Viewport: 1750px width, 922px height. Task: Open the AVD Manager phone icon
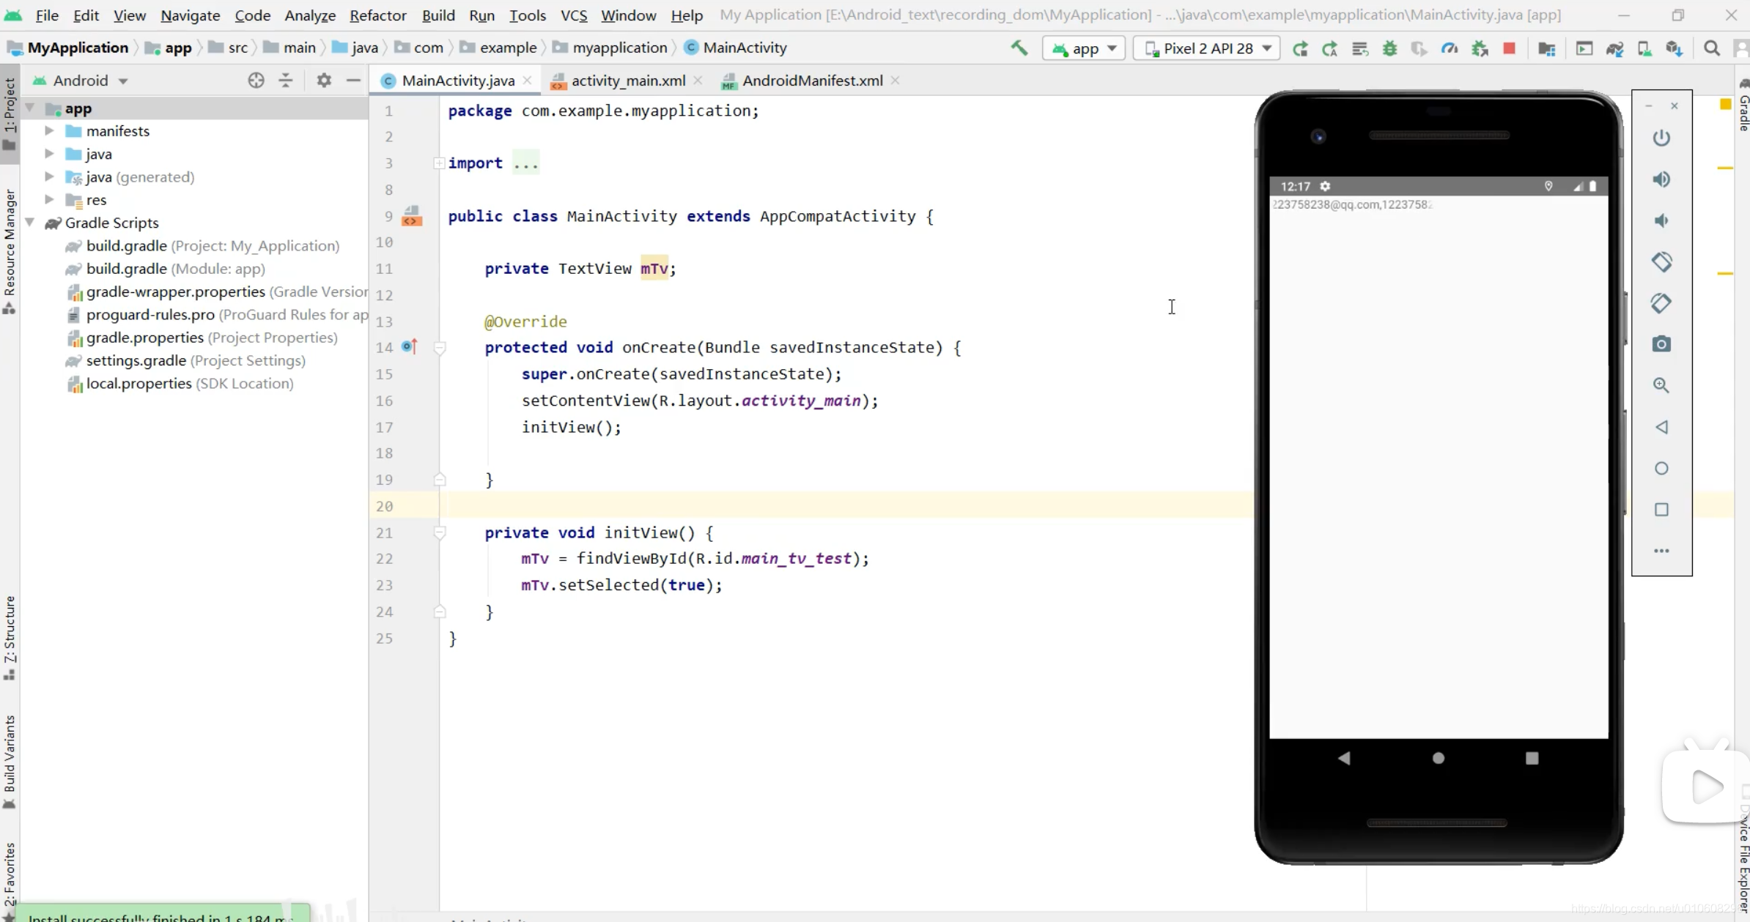(x=1644, y=48)
